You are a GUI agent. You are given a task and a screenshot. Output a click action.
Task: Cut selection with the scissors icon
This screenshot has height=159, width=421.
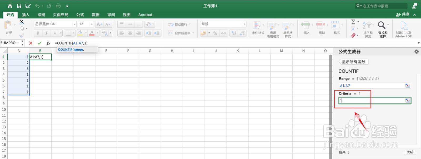tap(22, 22)
